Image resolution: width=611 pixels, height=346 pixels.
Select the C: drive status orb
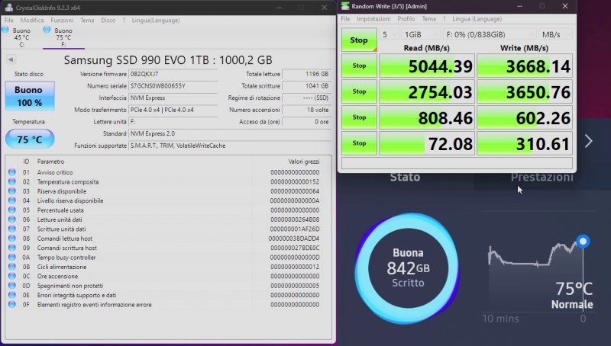[x=5, y=30]
